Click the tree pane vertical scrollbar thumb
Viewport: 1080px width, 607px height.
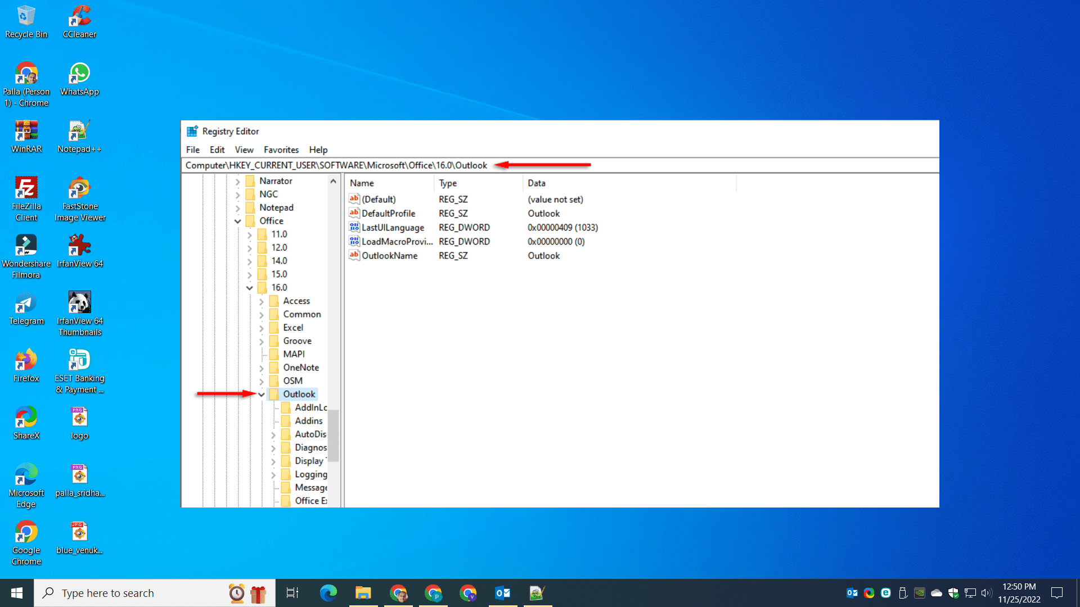[334, 436]
